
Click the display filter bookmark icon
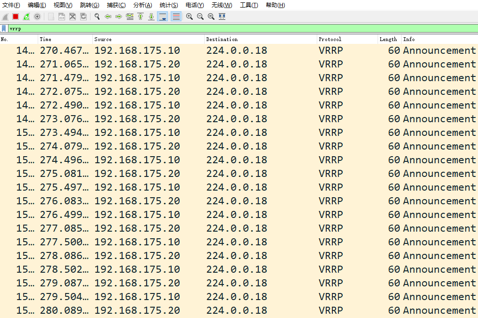point(4,29)
